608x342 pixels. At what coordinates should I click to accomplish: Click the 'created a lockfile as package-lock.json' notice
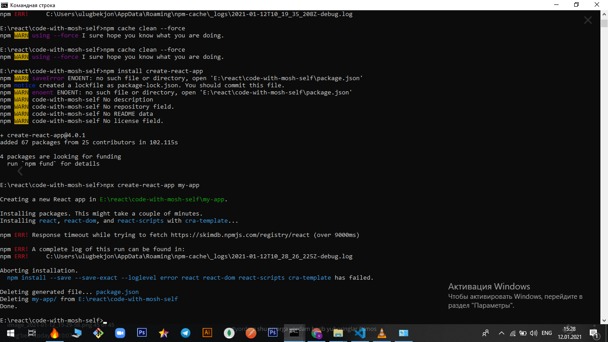[x=142, y=85]
